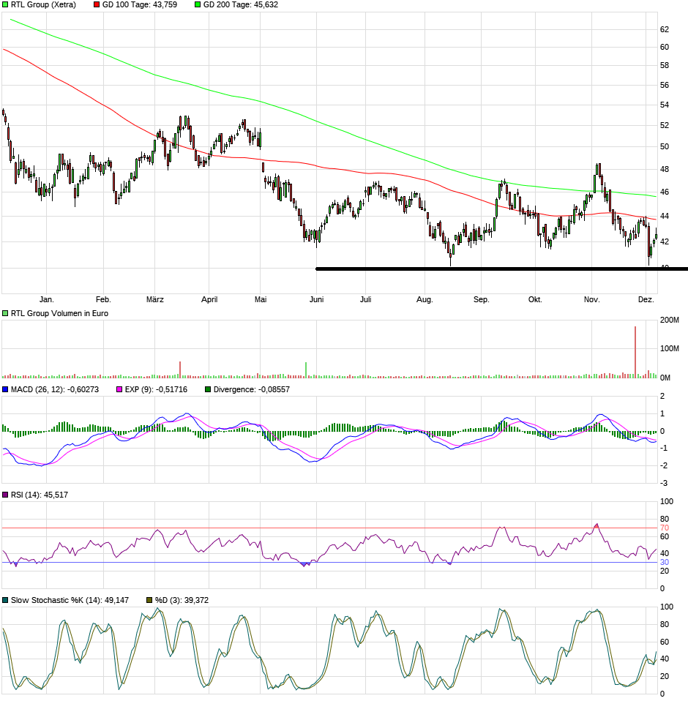Click the RTL Group (Xetra) legend swatch
The height and width of the screenshot is (701, 688).
tap(6, 4)
